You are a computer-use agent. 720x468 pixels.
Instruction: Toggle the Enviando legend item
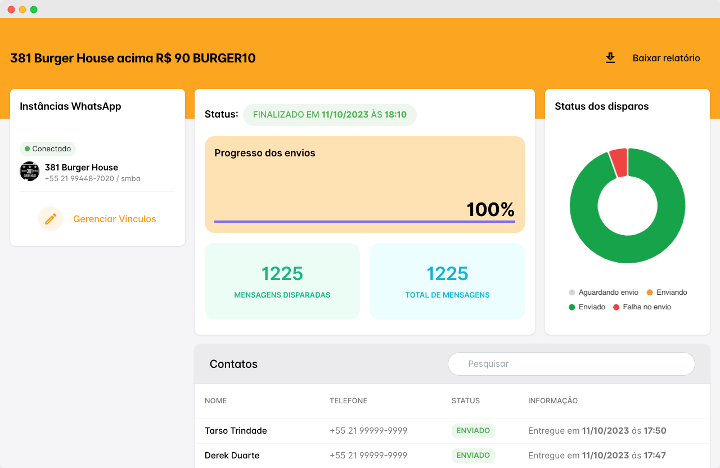click(667, 292)
